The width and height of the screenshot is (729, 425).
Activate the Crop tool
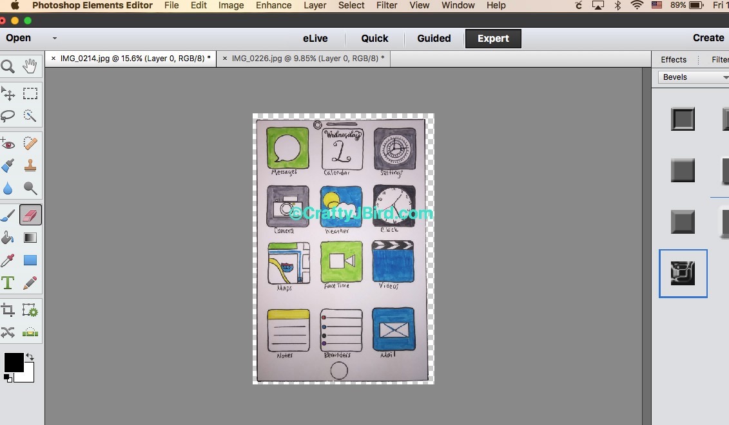[8, 310]
